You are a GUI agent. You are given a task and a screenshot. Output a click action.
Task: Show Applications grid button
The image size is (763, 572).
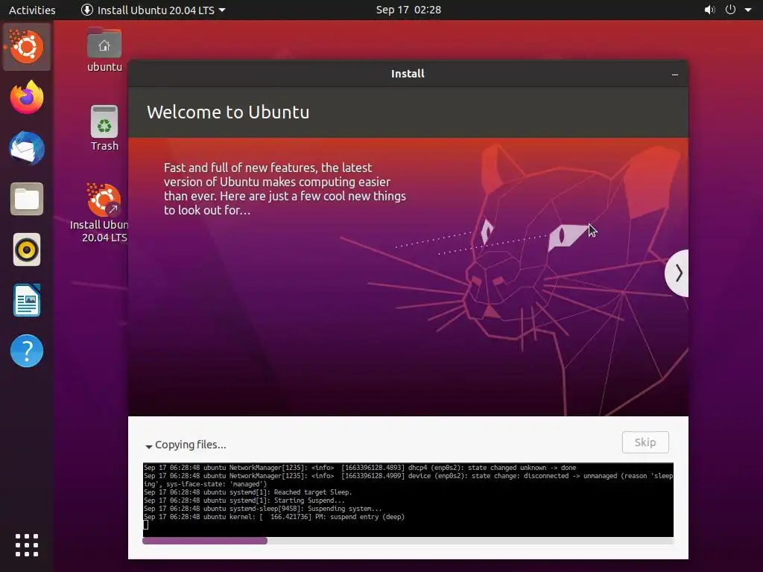(27, 544)
